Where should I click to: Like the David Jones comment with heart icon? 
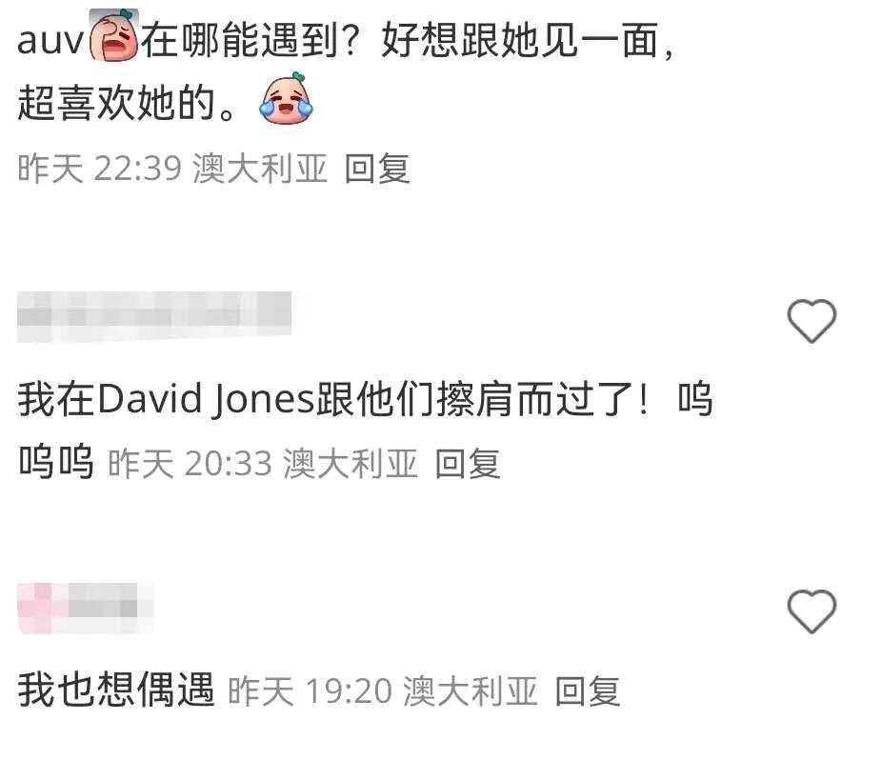click(812, 321)
